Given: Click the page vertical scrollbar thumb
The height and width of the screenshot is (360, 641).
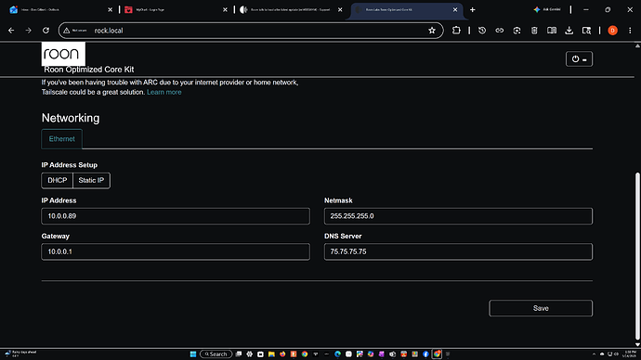Looking at the screenshot, I should [637, 256].
